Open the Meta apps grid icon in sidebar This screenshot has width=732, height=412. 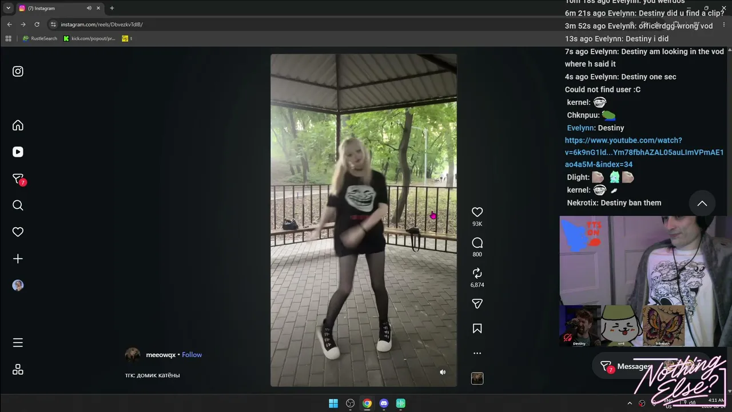coord(18,370)
